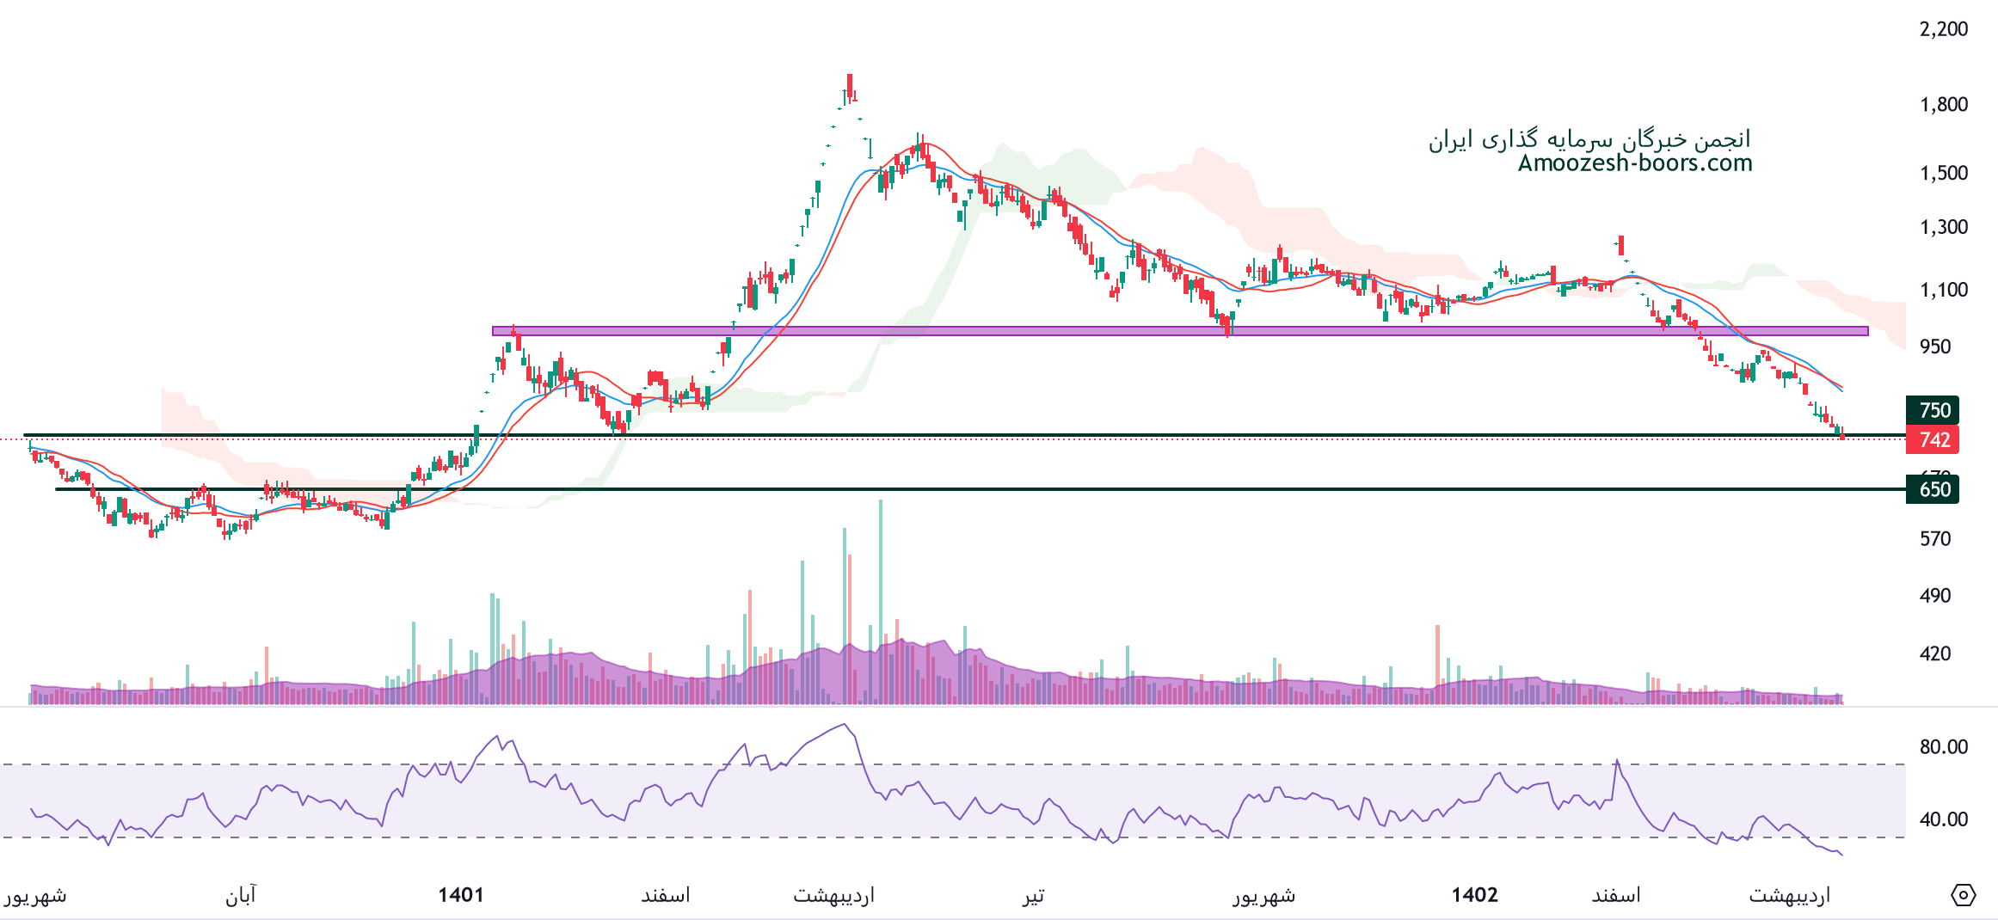The height and width of the screenshot is (920, 1998).
Task: Click the dark 750 price level label
Action: 1932,410
